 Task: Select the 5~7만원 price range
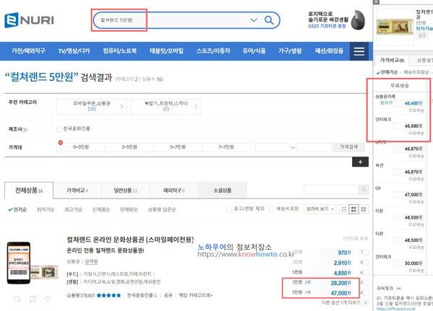[178, 147]
